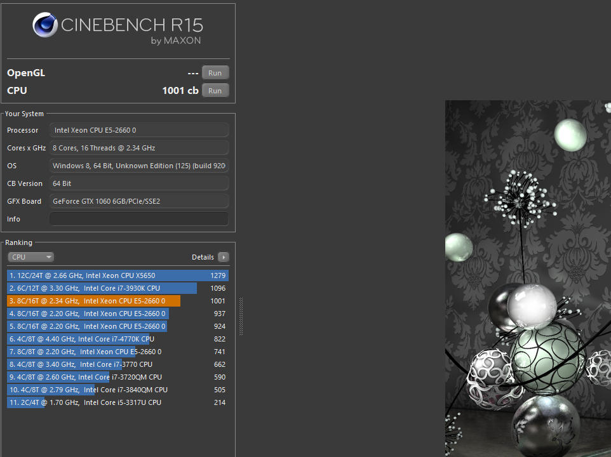611x457 pixels.
Task: Click the Cores x GHz field
Action: tap(139, 148)
